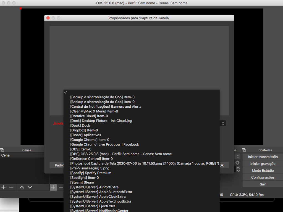Select Creative Cloud Item-0 entry

(141, 116)
